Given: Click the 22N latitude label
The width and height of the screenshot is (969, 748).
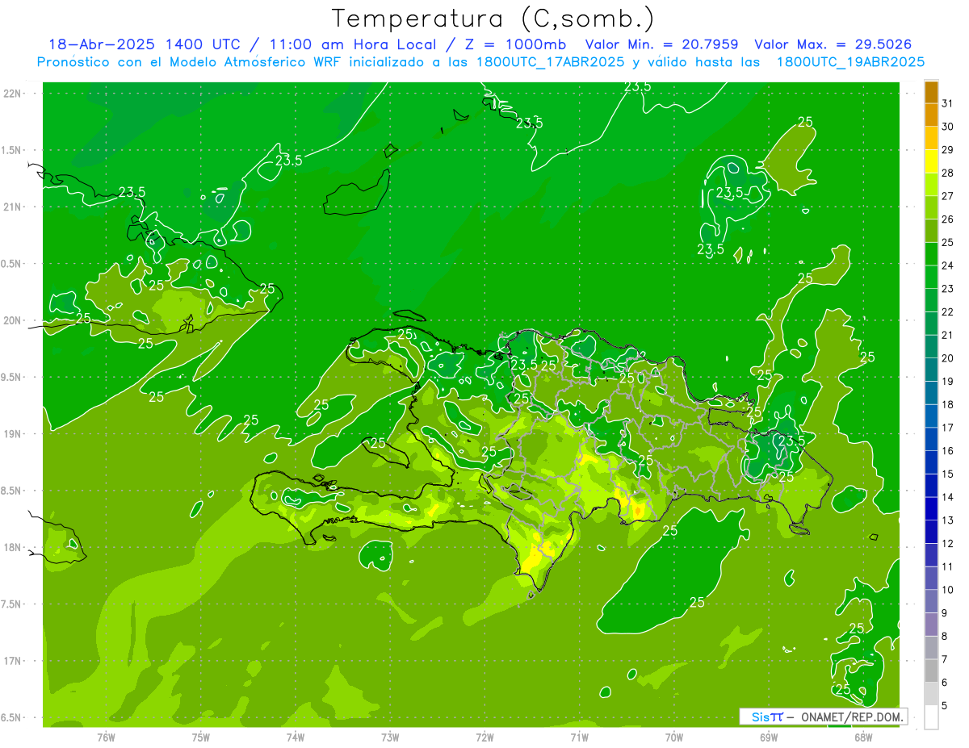Looking at the screenshot, I should tap(12, 93).
